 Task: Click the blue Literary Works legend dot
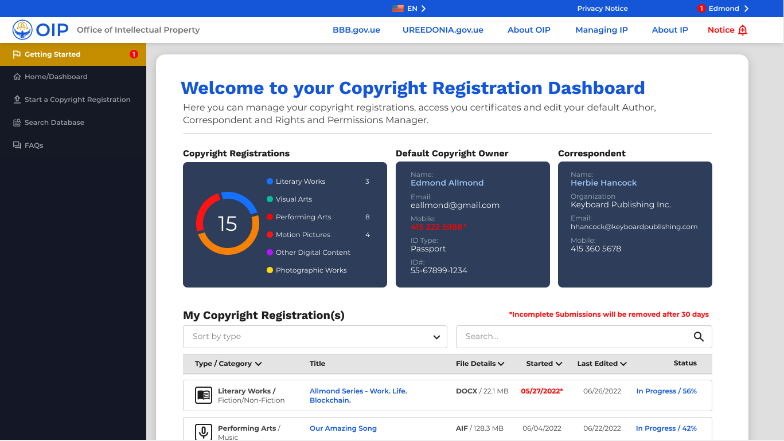point(270,182)
